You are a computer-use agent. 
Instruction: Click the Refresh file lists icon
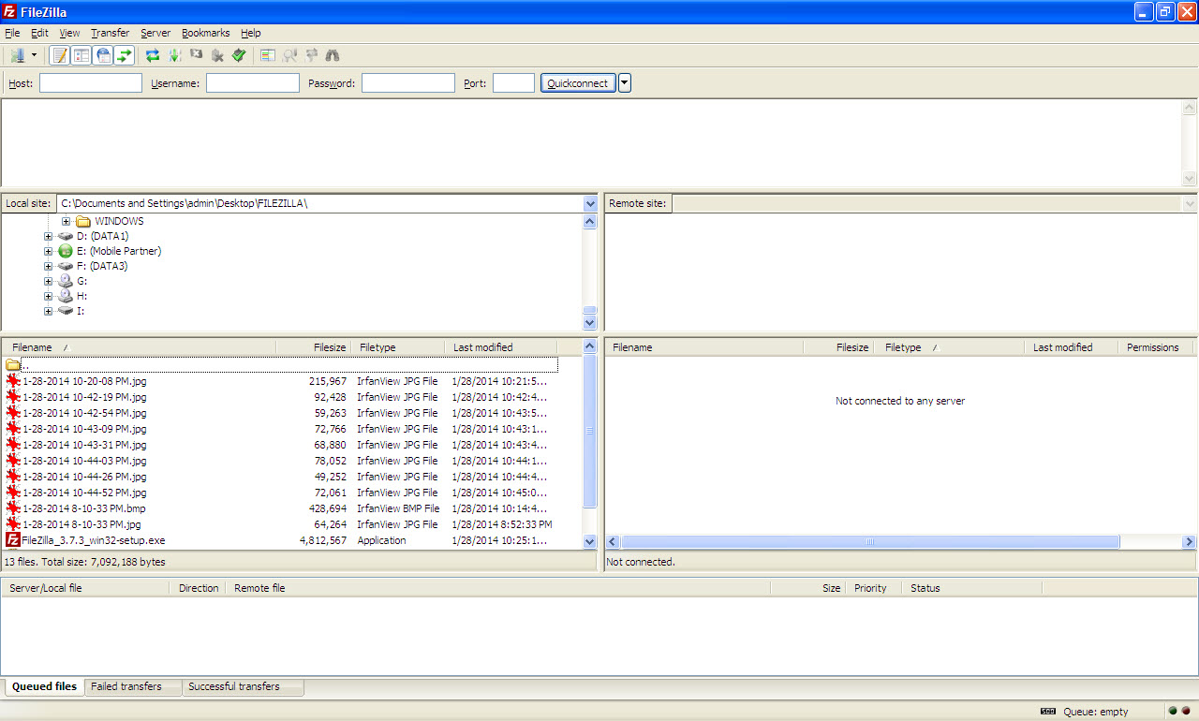[153, 56]
